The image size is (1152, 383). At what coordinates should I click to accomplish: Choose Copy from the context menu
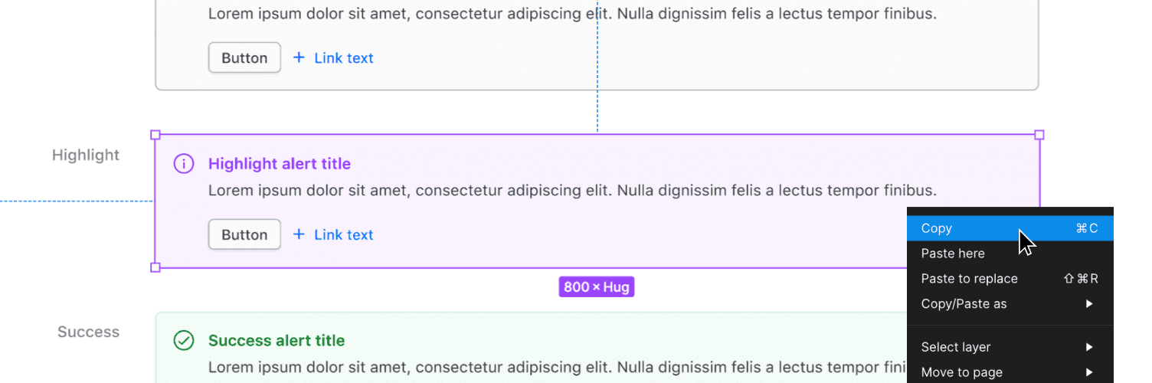[x=937, y=228]
